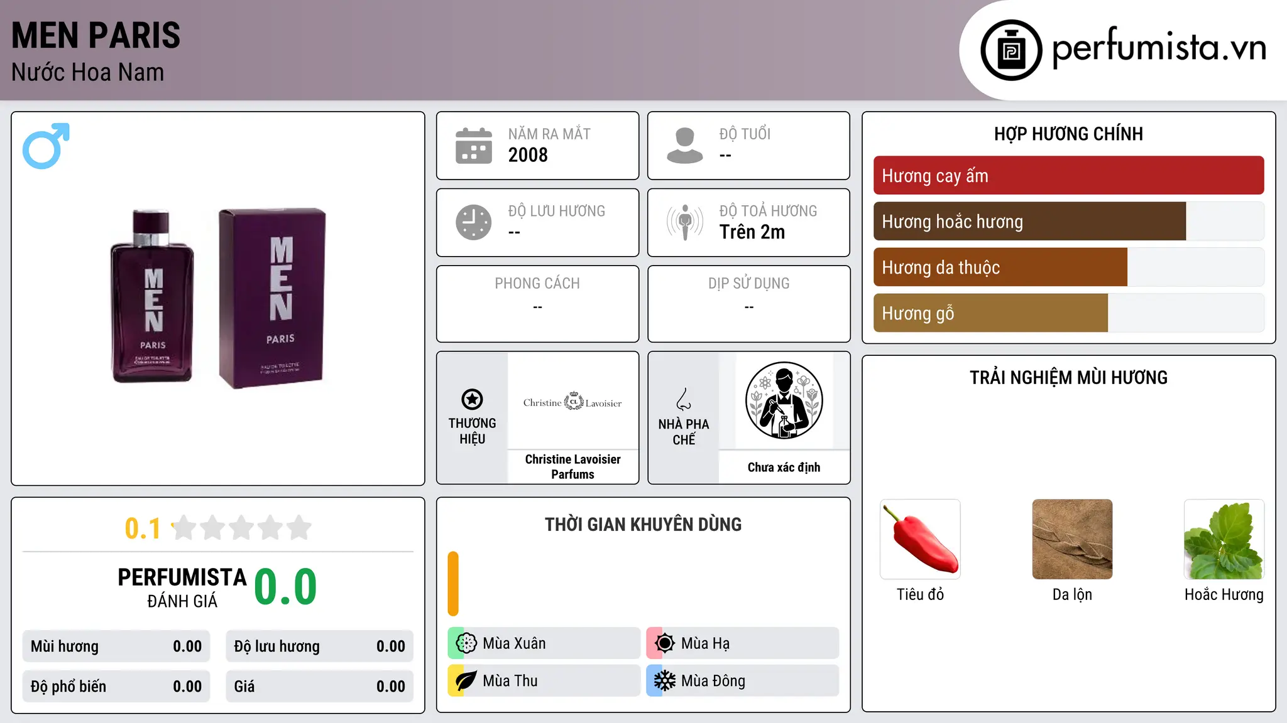1287x723 pixels.
Task: Click the snowflake icon for Mùa Đông
Action: coord(665,681)
